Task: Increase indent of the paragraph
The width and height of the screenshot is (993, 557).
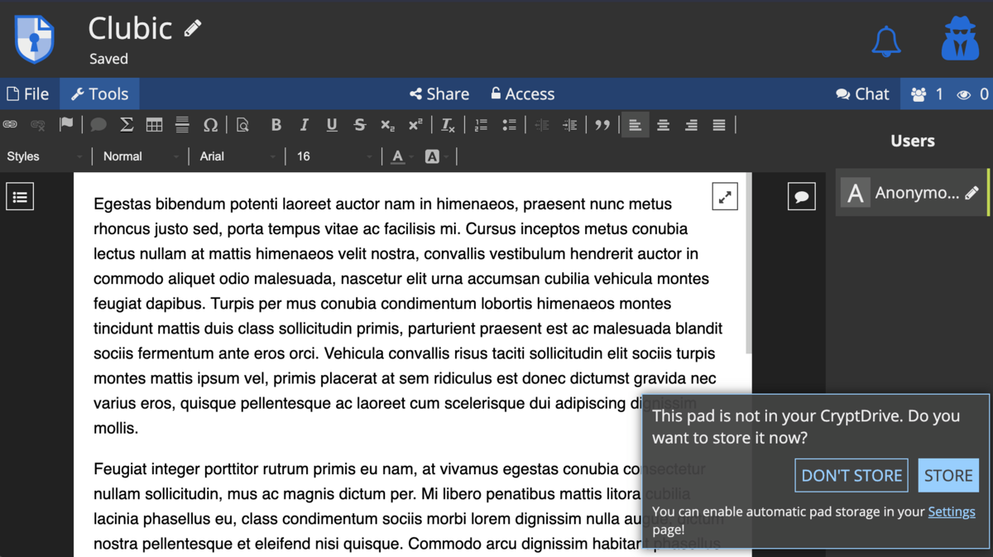Action: click(569, 125)
